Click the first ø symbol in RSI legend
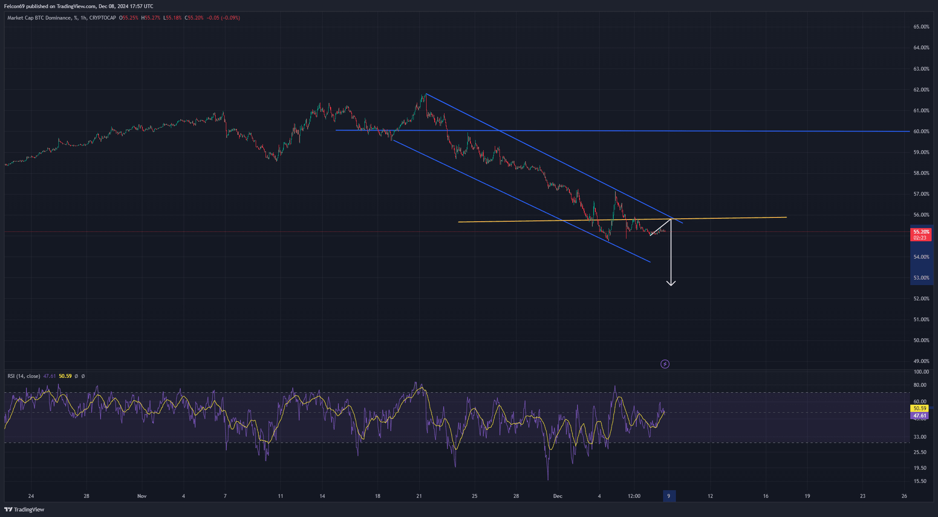This screenshot has height=517, width=938. pos(76,376)
